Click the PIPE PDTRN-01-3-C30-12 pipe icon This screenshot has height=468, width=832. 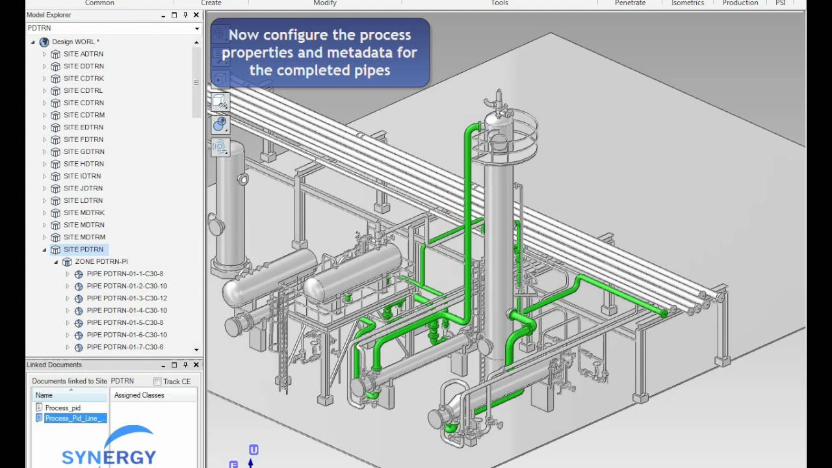coord(79,298)
